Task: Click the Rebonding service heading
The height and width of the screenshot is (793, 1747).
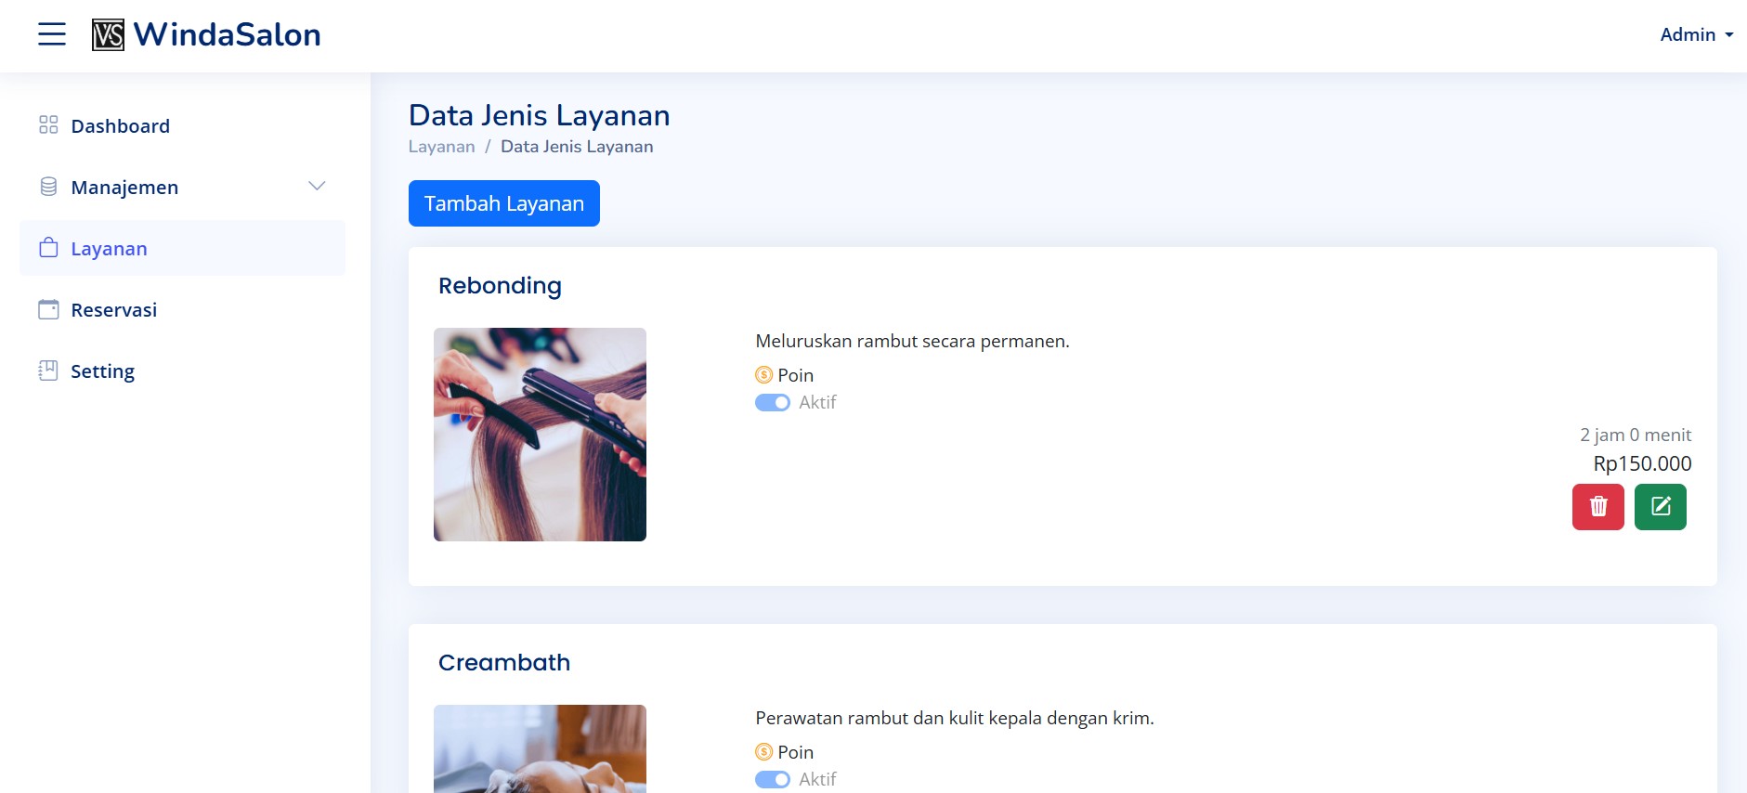Action: click(x=500, y=286)
